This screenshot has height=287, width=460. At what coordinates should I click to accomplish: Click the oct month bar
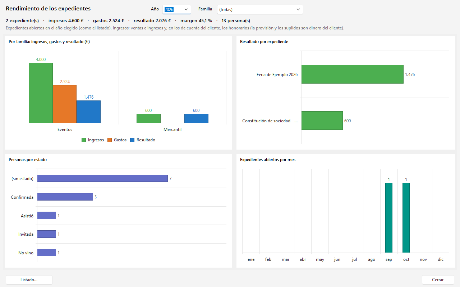tap(406, 218)
